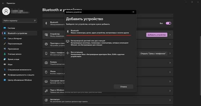Click the Центр обновления Windows icon
The width and height of the screenshot is (201, 106).
[x=5, y=80]
